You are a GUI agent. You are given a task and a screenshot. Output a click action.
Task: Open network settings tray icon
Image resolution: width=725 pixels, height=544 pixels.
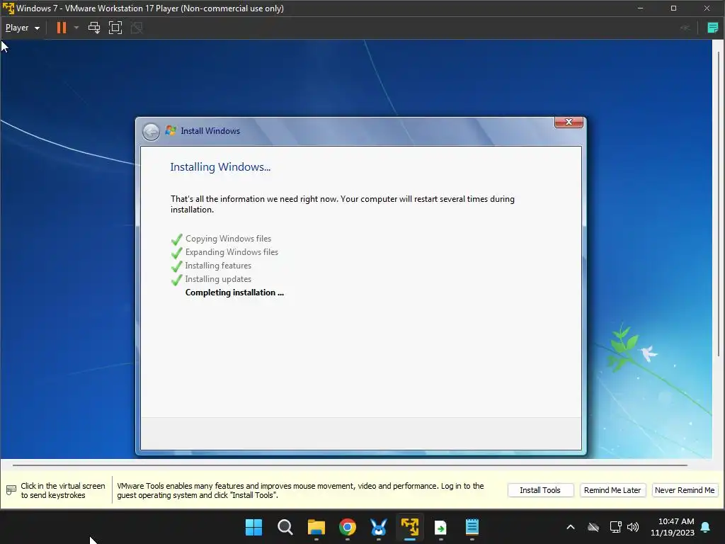pyautogui.click(x=615, y=527)
